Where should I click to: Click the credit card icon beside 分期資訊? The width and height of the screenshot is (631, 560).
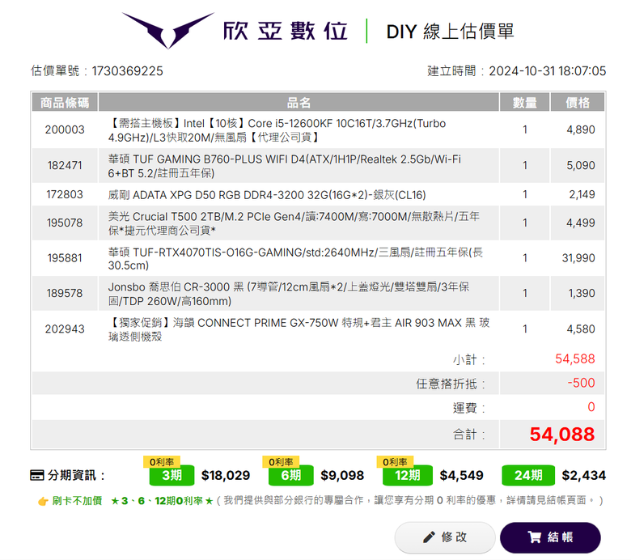point(37,475)
